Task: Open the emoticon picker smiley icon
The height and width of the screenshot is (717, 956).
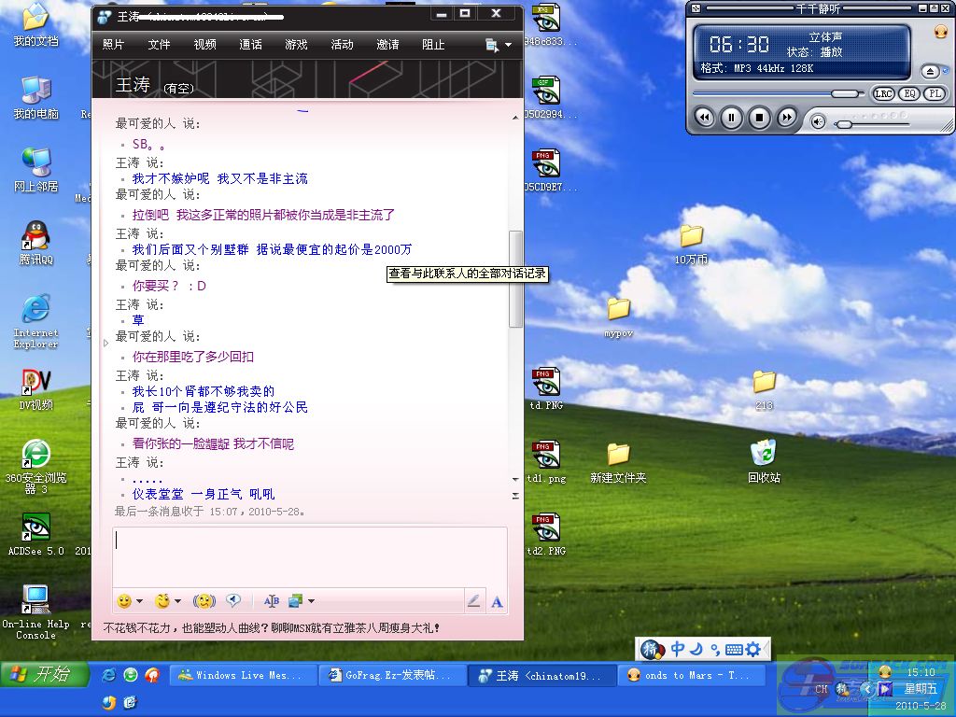Action: (x=124, y=601)
